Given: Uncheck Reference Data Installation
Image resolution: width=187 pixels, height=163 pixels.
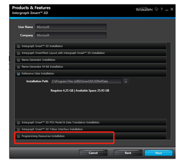Looking at the screenshot, I should click(19, 74).
